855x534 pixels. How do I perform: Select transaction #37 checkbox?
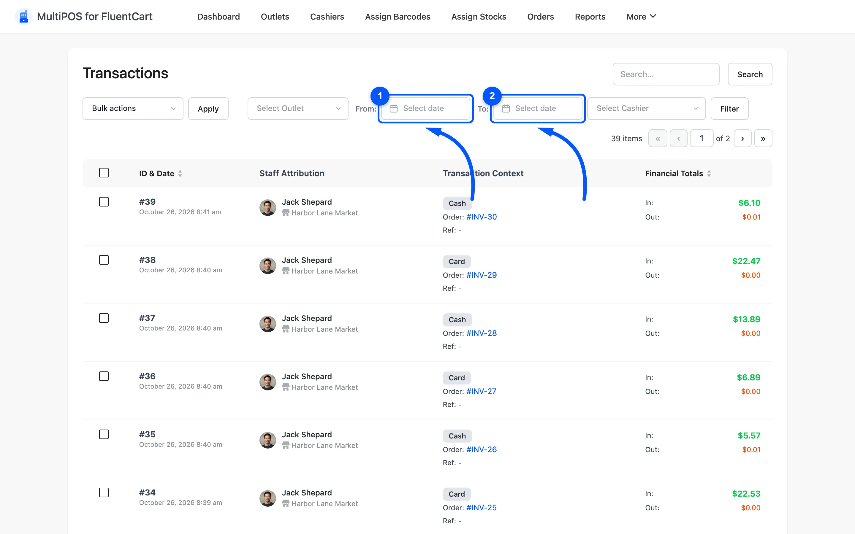104,318
